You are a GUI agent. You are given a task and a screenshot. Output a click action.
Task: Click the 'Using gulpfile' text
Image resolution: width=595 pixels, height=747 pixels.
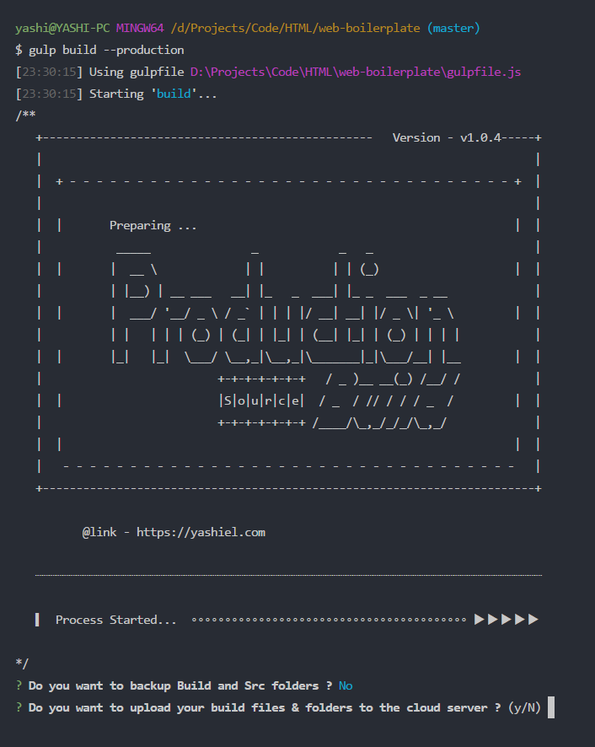coord(137,72)
